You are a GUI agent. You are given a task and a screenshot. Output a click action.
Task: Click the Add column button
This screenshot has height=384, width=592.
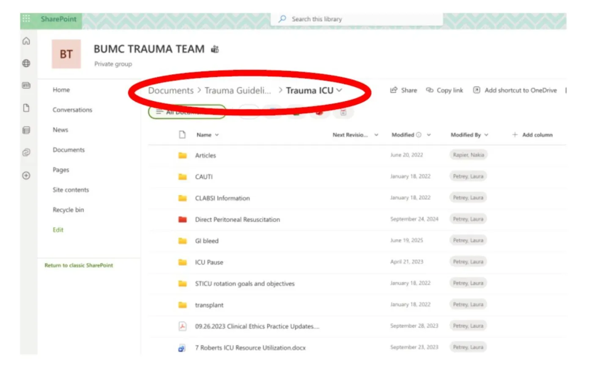(532, 135)
